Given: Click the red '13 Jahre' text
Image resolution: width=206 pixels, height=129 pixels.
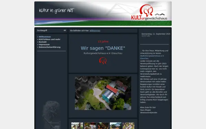Looking at the screenshot, I should [x=103, y=42].
